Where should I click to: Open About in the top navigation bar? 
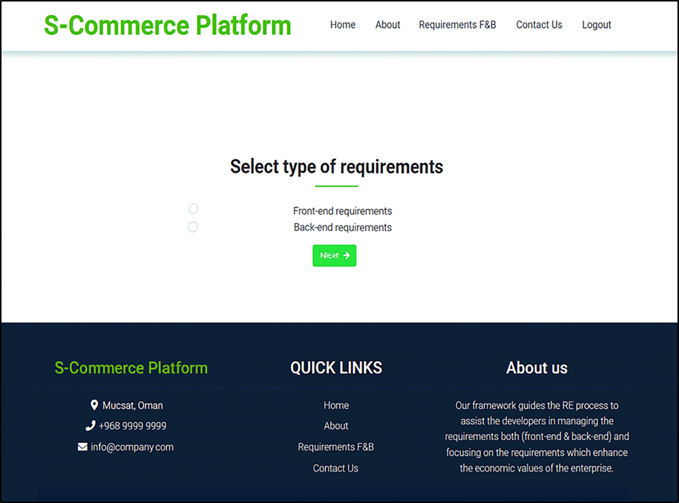pyautogui.click(x=387, y=25)
